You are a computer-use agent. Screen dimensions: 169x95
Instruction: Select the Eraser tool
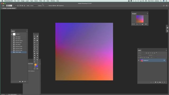pos(35,55)
